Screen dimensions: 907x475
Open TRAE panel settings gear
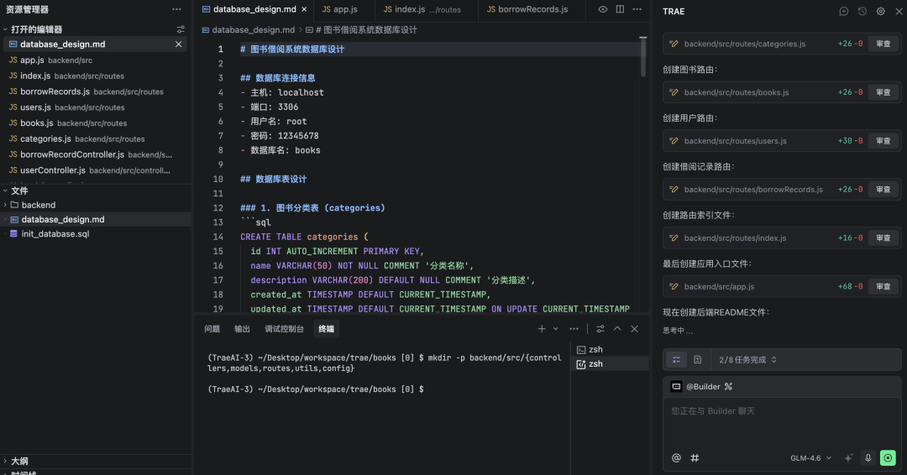coord(880,12)
